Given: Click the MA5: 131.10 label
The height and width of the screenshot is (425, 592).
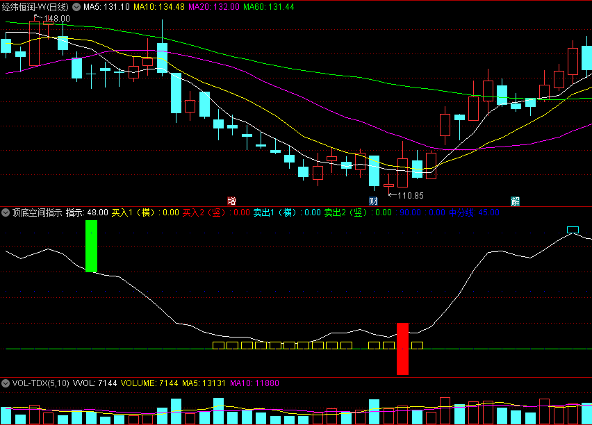Looking at the screenshot, I should (106, 7).
